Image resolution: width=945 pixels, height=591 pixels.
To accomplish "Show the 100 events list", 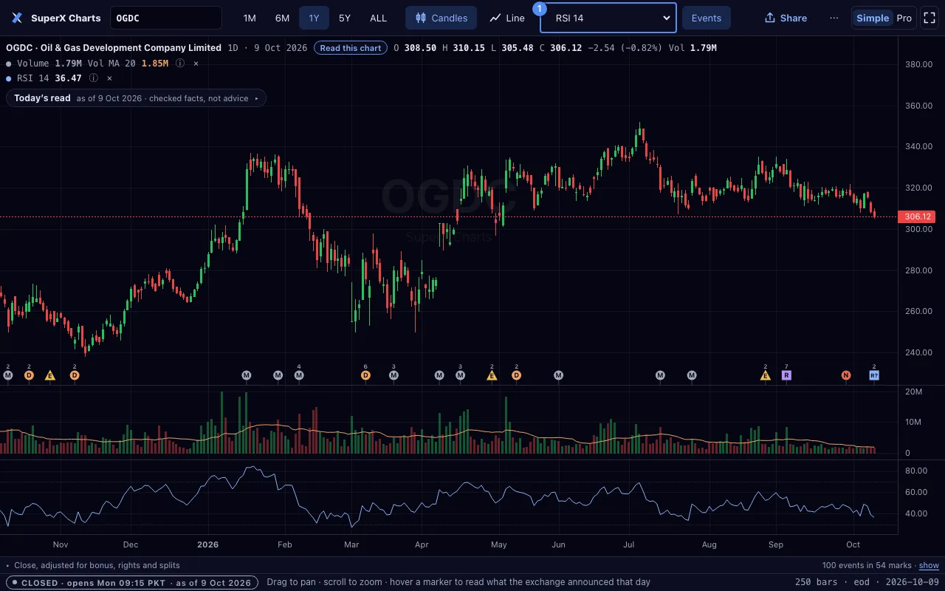I will tap(929, 565).
